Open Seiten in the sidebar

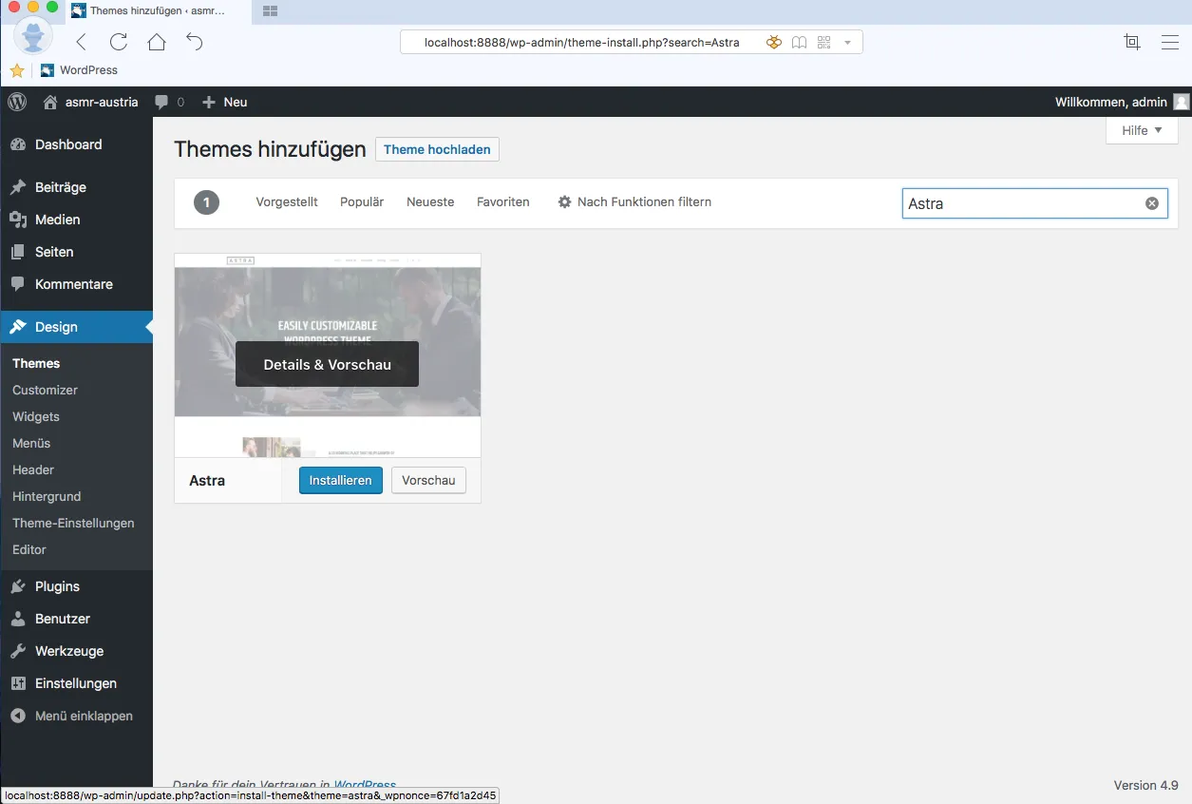pos(76,252)
